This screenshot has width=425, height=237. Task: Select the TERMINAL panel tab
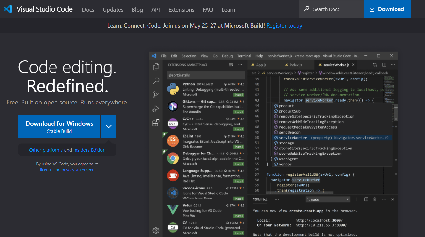(260, 199)
